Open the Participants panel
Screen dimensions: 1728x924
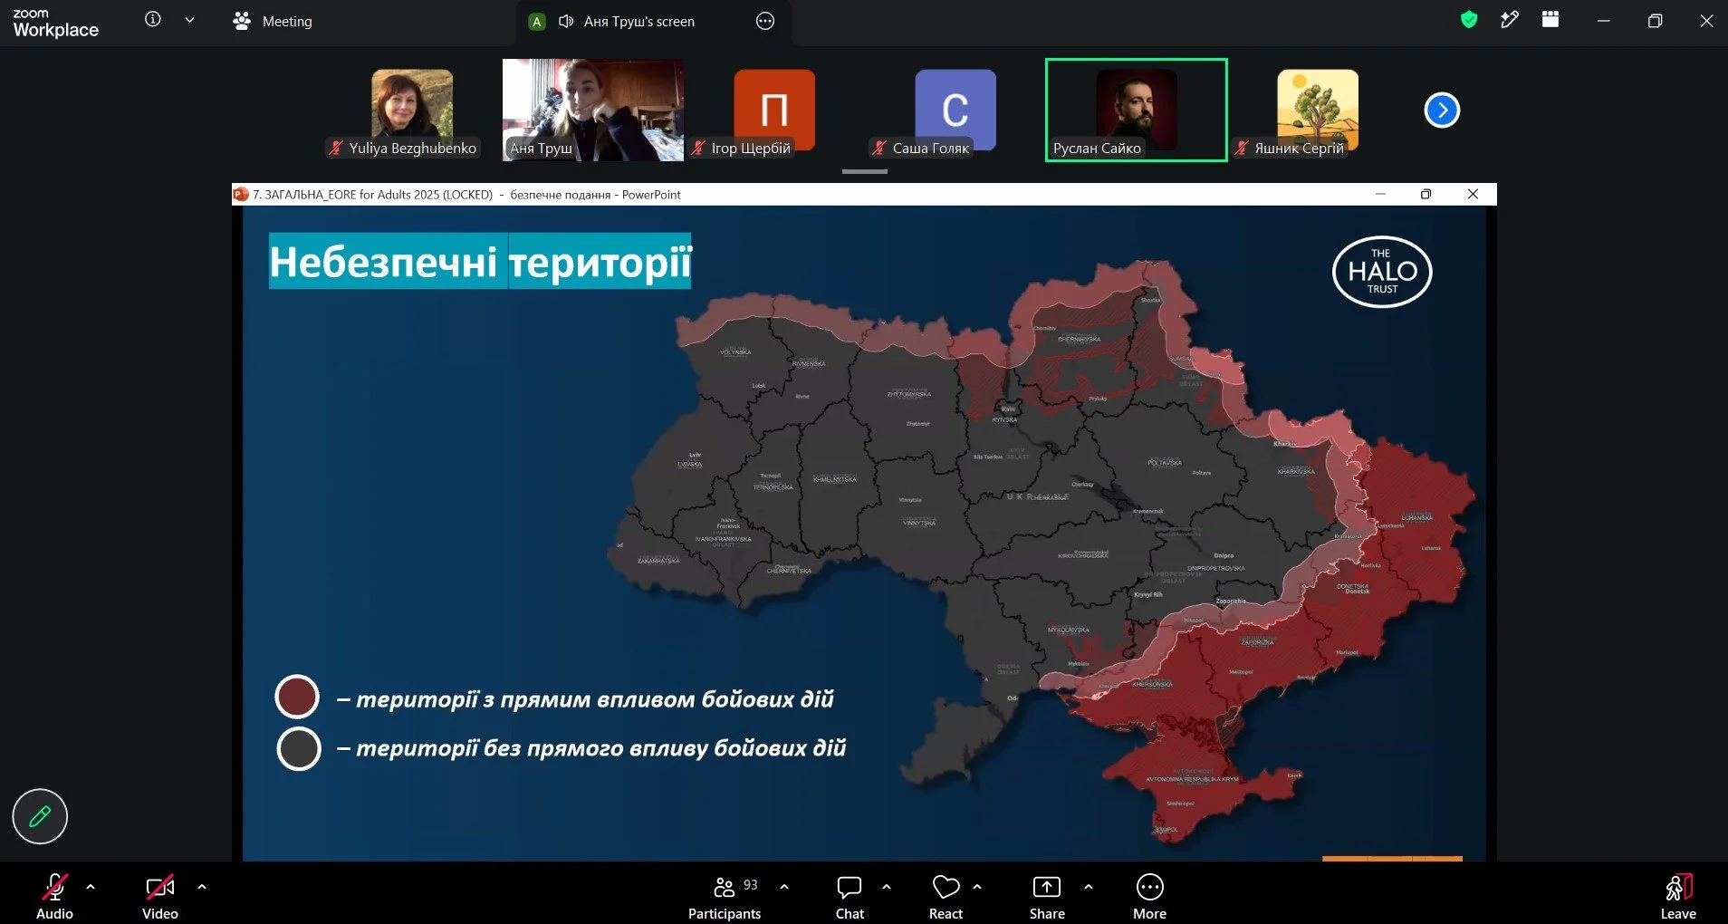[725, 896]
